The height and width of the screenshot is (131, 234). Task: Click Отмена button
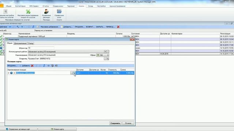coord(128,123)
